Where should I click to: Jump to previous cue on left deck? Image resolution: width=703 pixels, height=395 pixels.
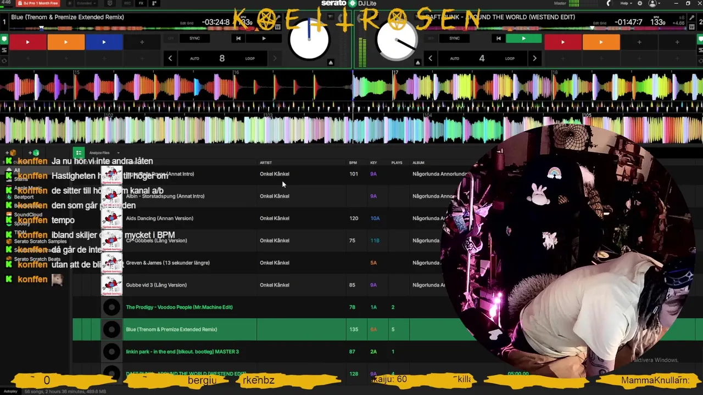[238, 38]
